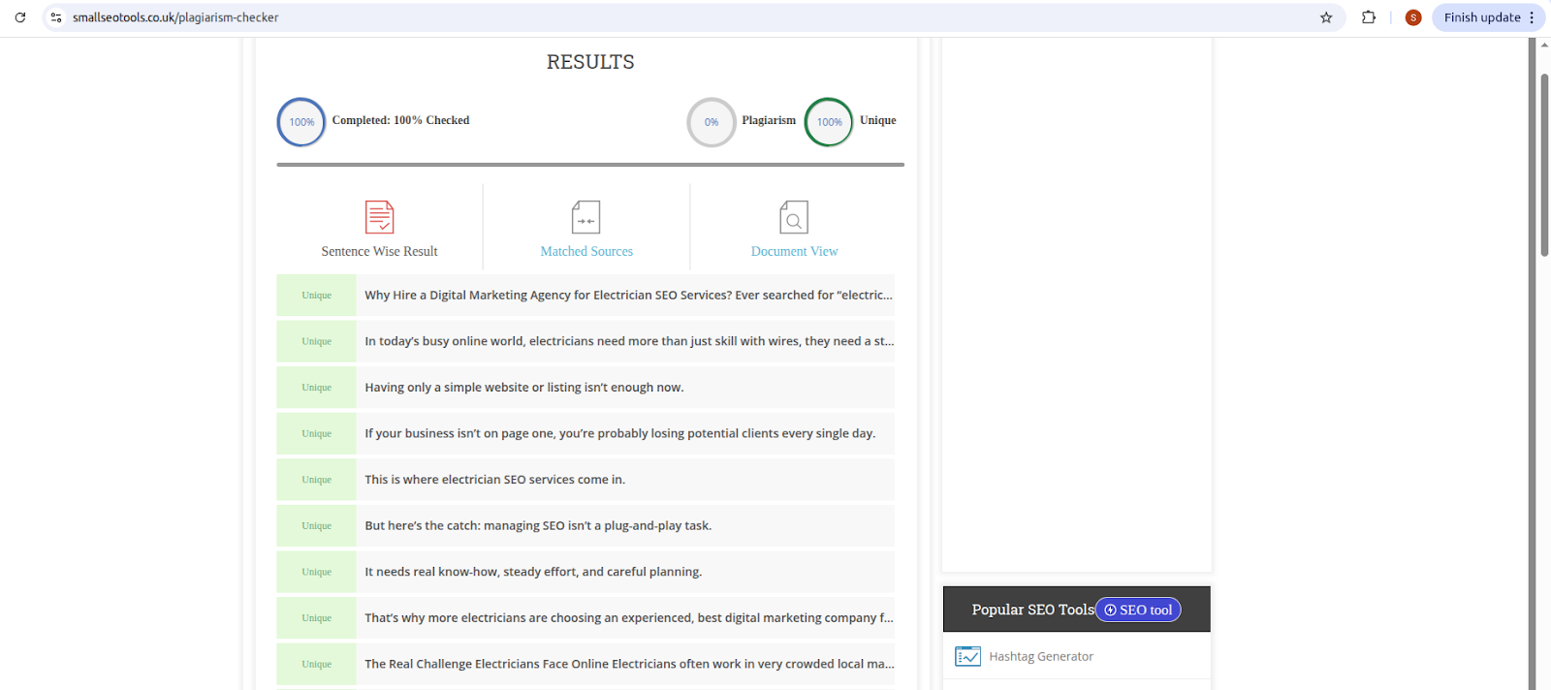Viewport: 1551px width, 690px height.
Task: Open the browser extensions puzzle icon
Action: 1369,17
